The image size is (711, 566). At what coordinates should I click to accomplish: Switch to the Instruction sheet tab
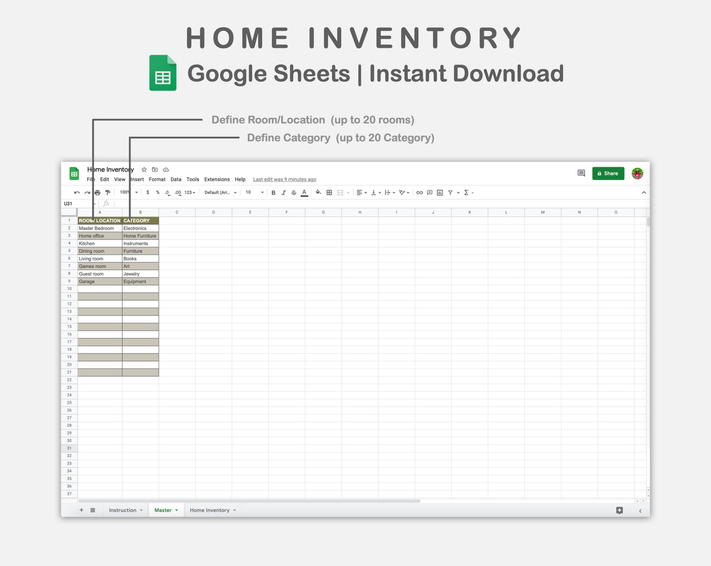pos(122,510)
